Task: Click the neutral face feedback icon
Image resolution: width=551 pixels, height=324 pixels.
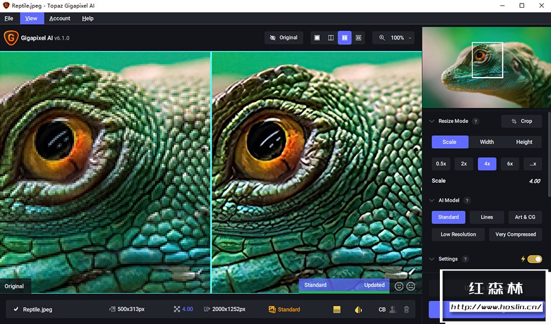Action: coord(410,286)
